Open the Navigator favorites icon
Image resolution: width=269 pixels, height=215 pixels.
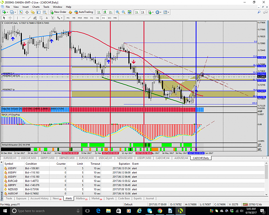(x=33, y=12)
